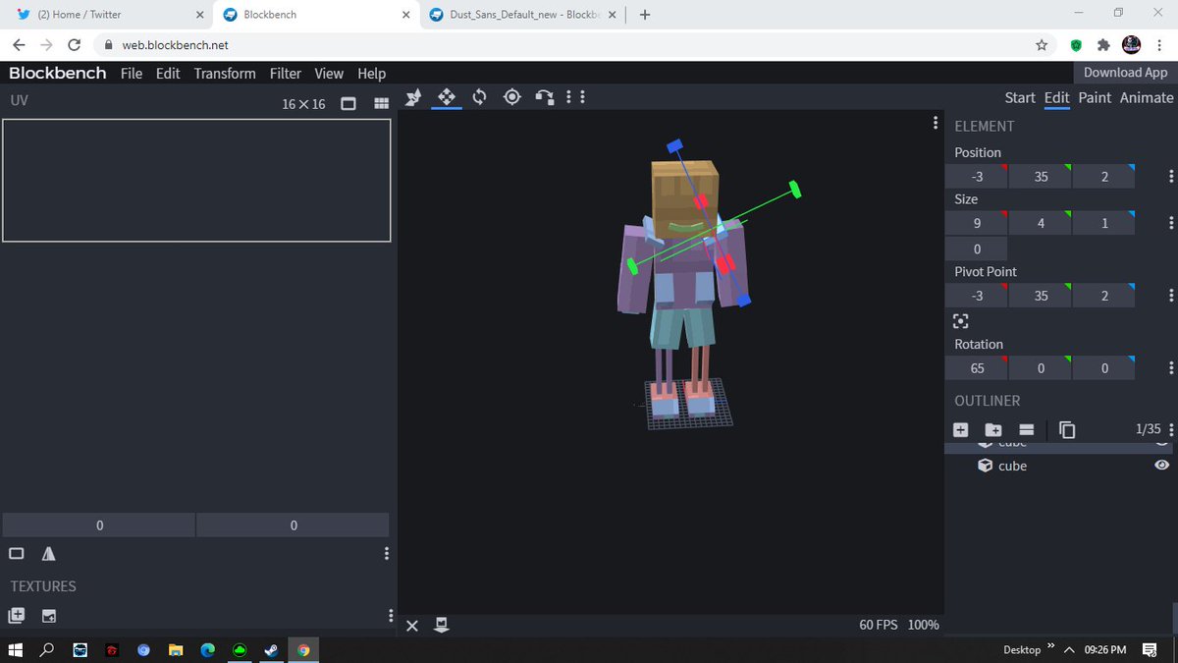Switch to the Dust_Sans_Default_new browser tab

point(521,16)
